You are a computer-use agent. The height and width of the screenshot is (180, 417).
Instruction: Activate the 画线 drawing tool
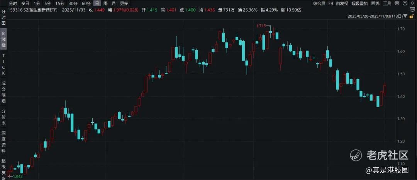click(x=375, y=3)
